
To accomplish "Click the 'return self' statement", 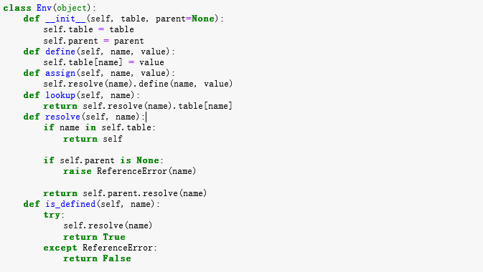I will click(x=93, y=139).
